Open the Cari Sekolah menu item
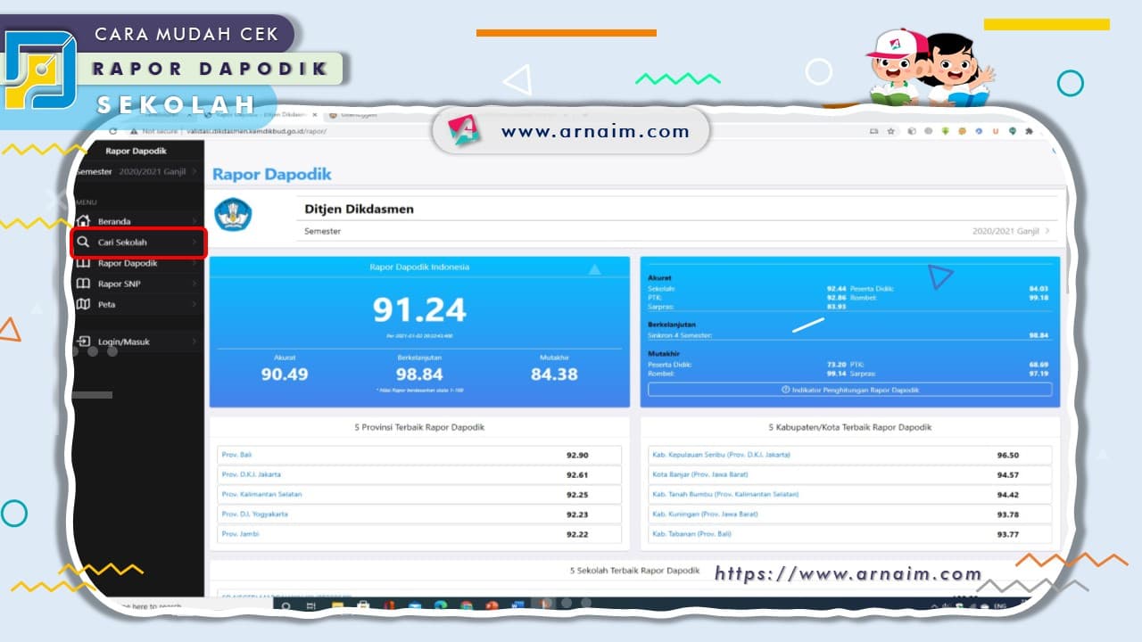The image size is (1142, 642). (138, 243)
